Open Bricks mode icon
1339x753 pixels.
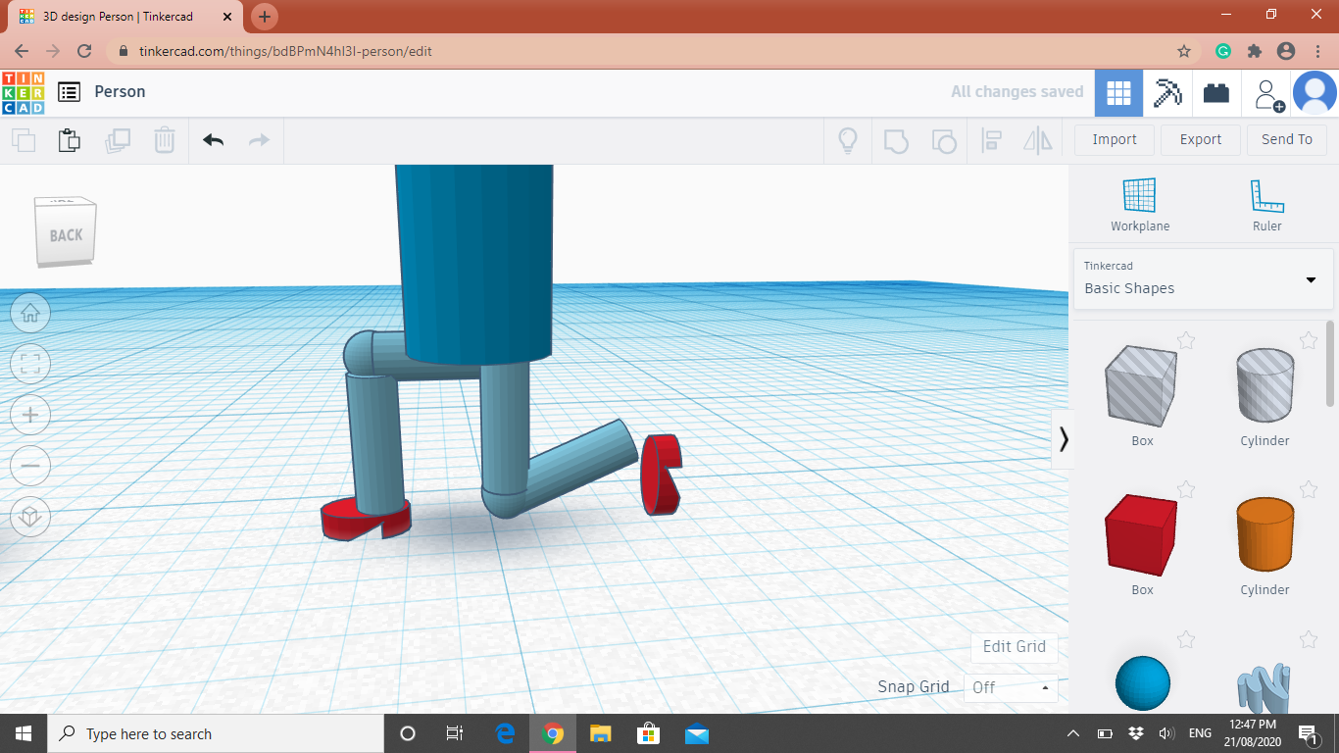[1216, 93]
